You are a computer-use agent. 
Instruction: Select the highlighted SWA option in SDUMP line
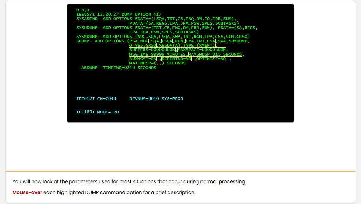click(222, 41)
